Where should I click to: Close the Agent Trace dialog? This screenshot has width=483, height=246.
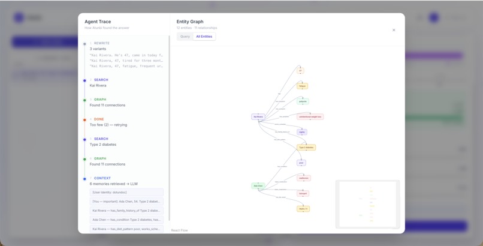394,30
